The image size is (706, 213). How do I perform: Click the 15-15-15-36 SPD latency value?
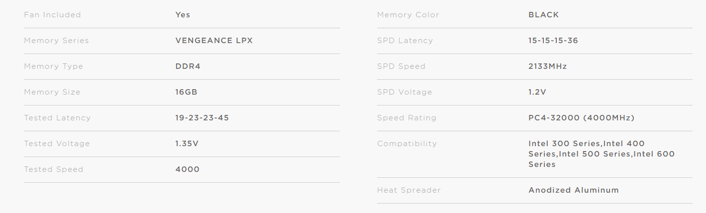(553, 41)
